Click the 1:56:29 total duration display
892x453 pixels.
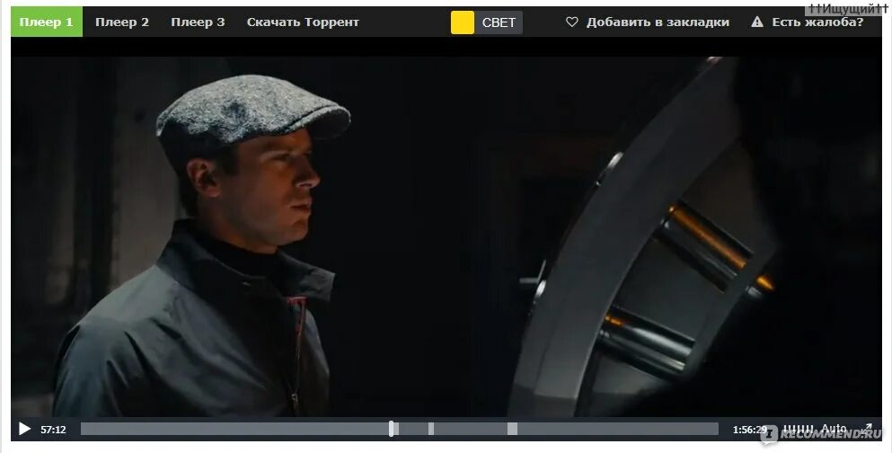tap(750, 430)
